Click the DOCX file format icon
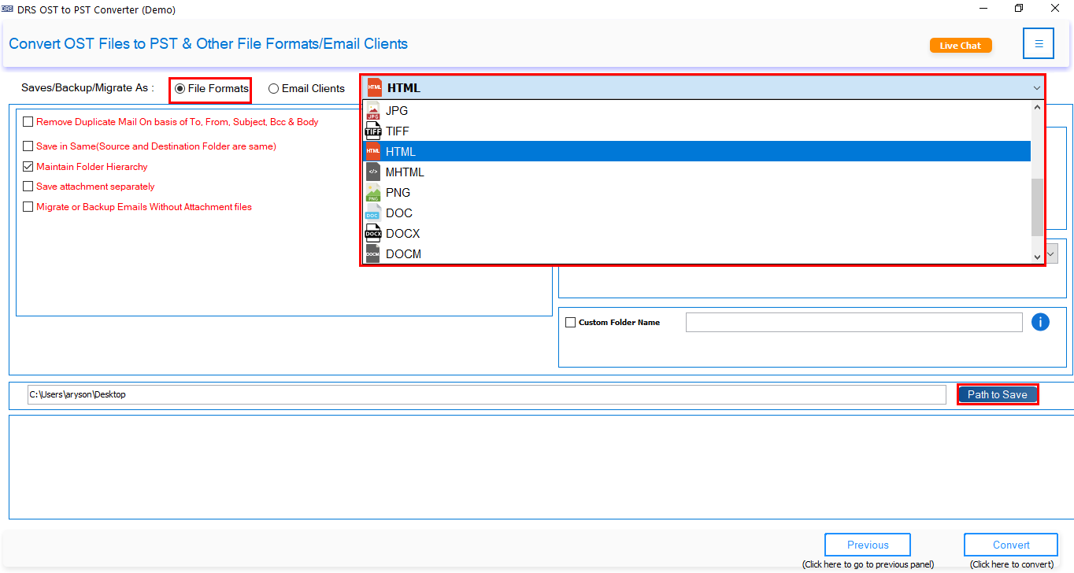Image resolution: width=1074 pixels, height=573 pixels. pos(373,234)
